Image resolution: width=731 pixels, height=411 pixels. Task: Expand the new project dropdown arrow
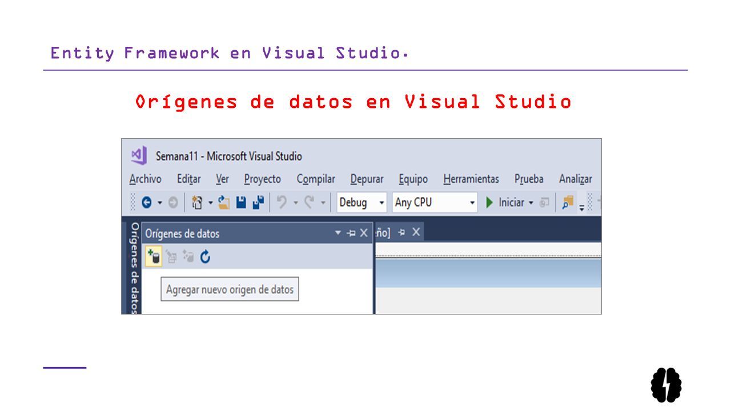coord(210,203)
